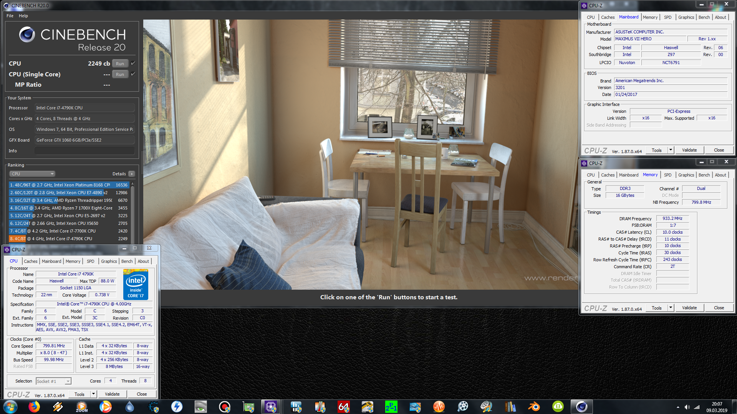Click Validate in Mainboard CPU-Z window
Screen dimensions: 737x414
click(689, 150)
